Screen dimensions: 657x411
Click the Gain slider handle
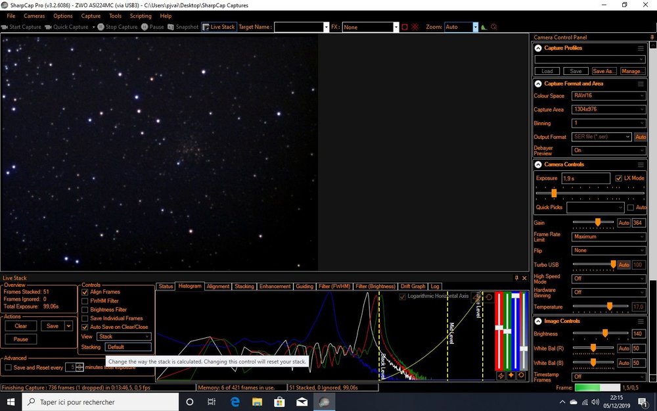597,223
